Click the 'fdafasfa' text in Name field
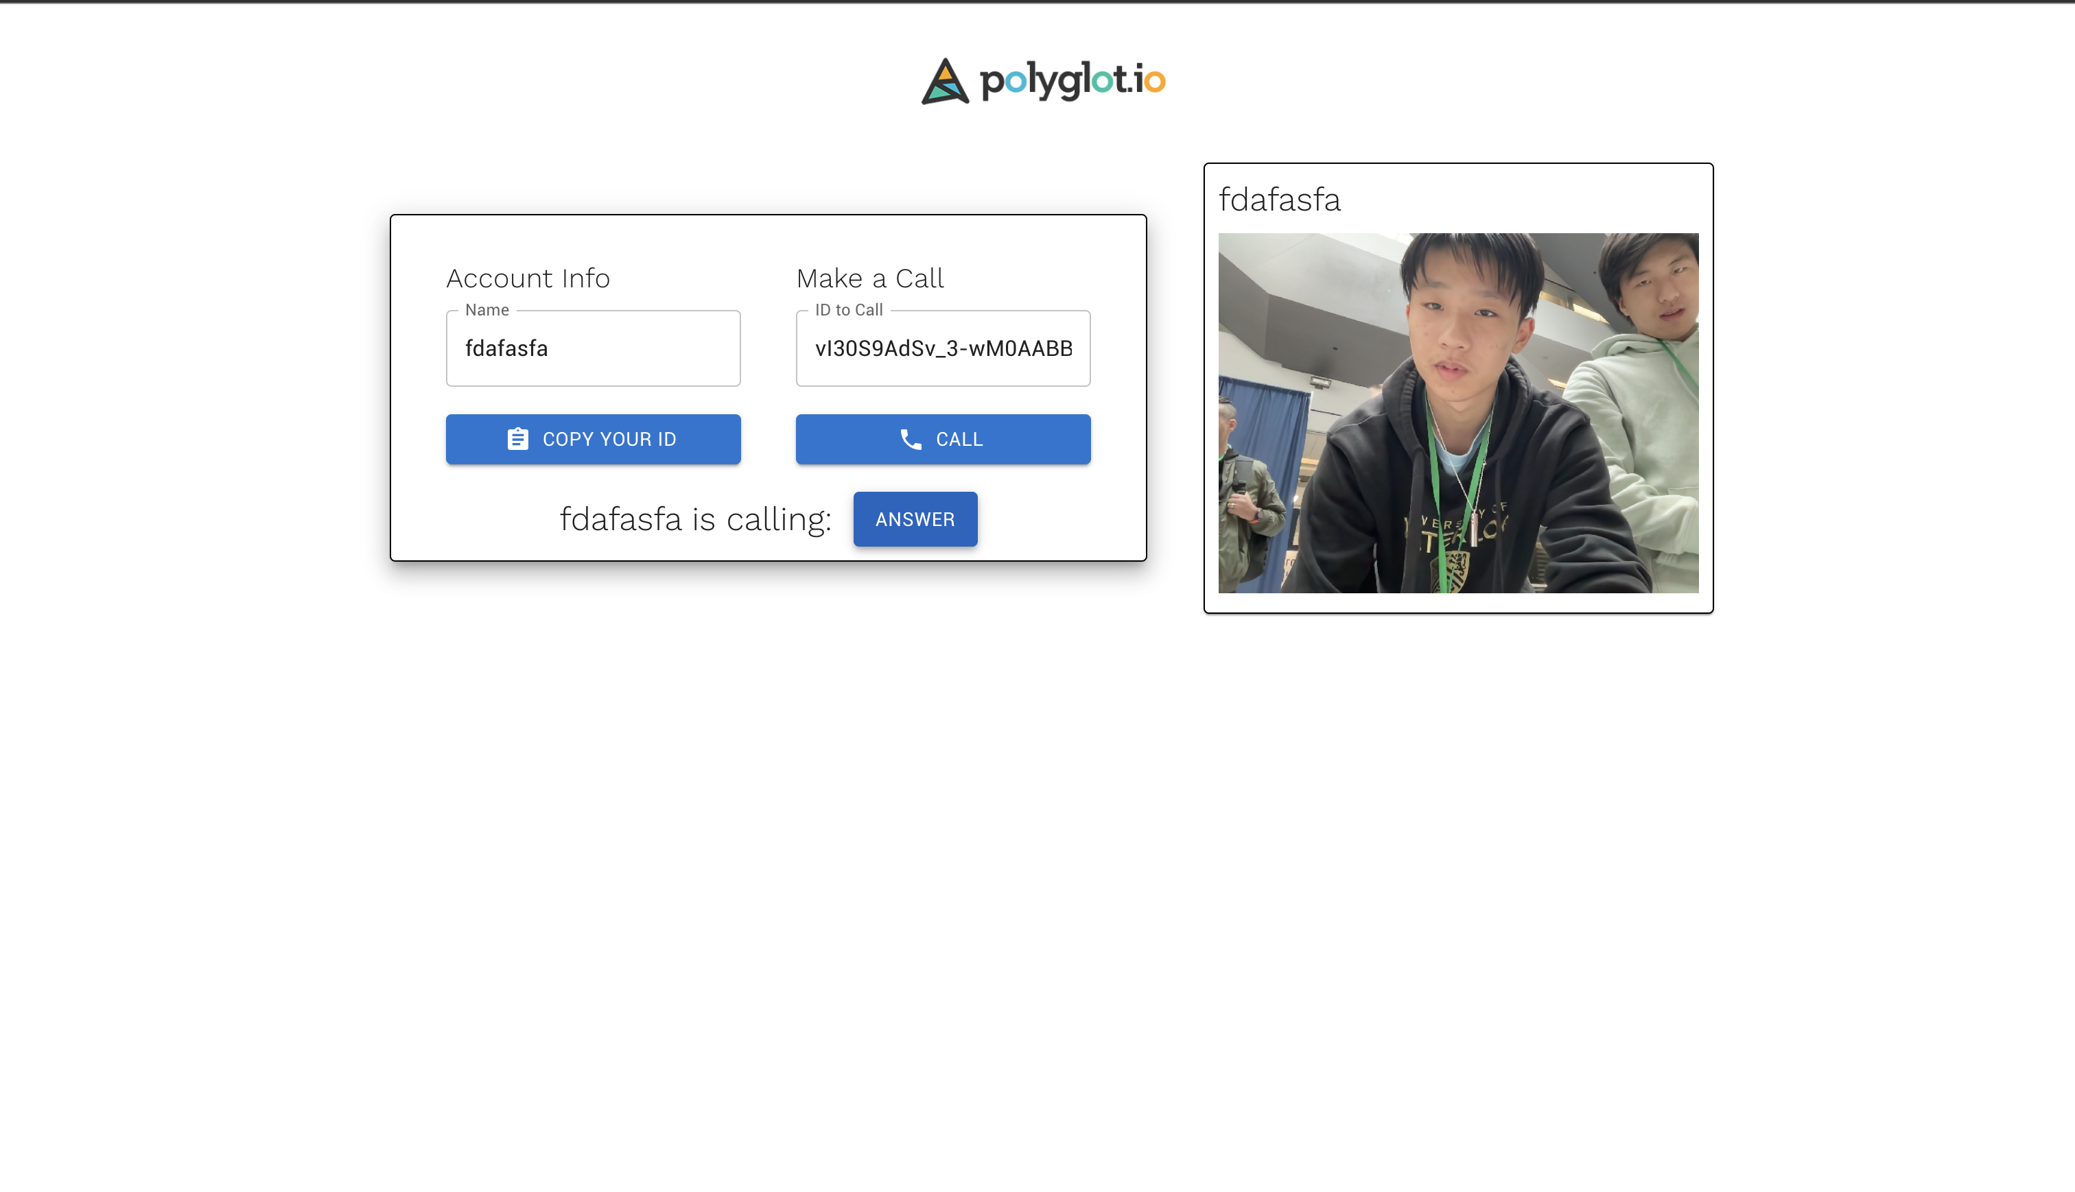This screenshot has height=1192, width=2075. 506,349
